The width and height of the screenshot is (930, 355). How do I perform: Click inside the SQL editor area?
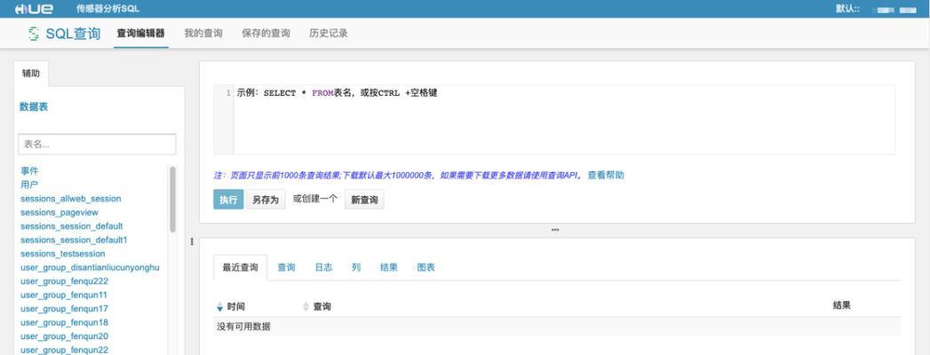564,120
